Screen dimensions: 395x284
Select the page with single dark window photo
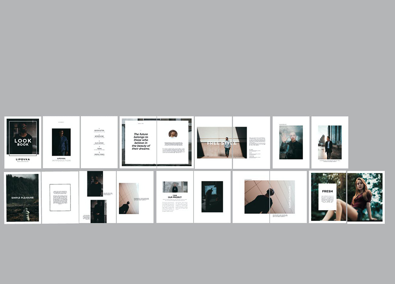(x=212, y=196)
